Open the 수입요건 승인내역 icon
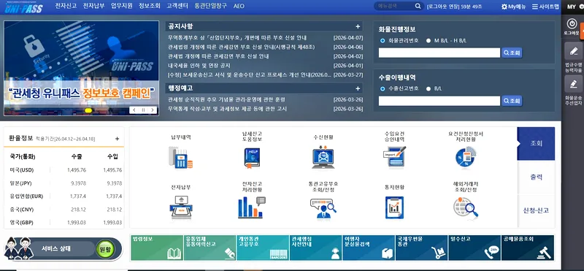This screenshot has height=271, width=584. 394,157
